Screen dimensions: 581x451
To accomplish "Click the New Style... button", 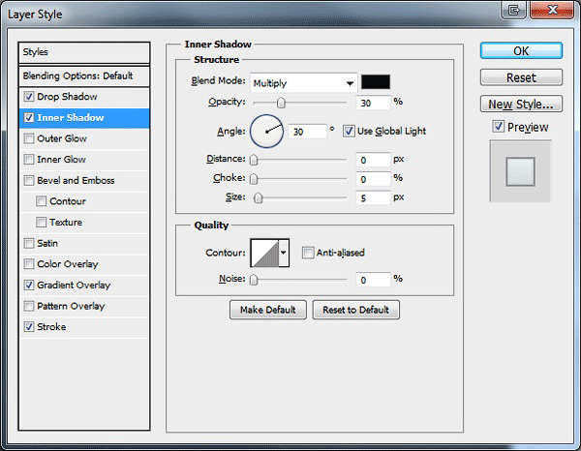I will [x=521, y=105].
